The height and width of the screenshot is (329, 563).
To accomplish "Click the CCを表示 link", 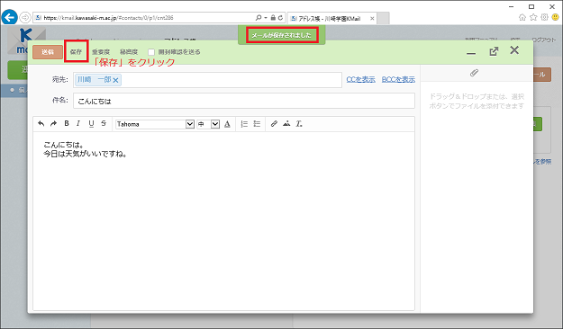I will [x=360, y=80].
